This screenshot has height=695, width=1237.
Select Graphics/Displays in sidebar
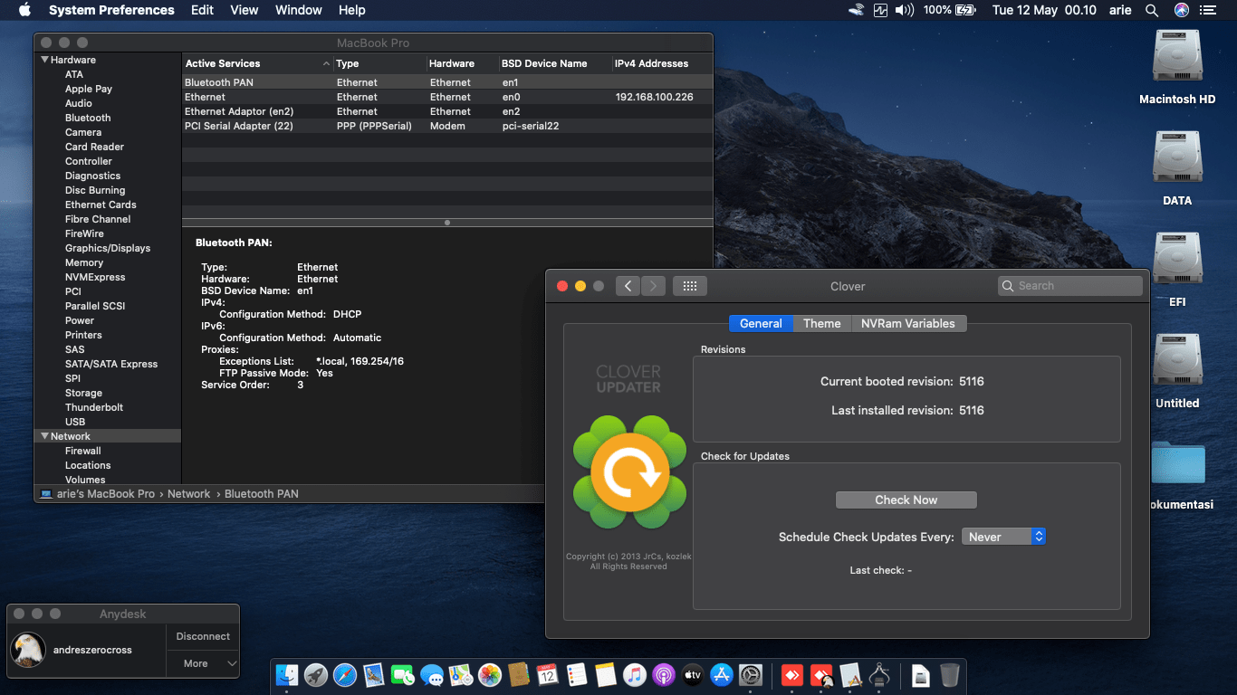pyautogui.click(x=108, y=248)
